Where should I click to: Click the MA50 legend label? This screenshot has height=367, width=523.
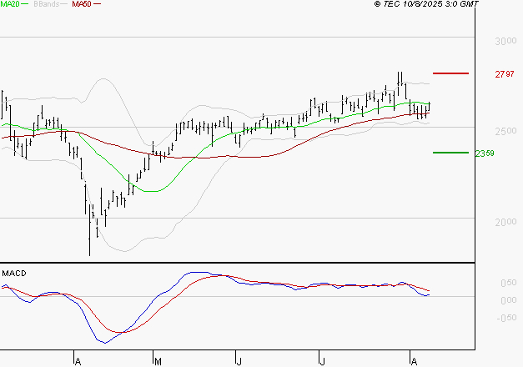coord(82,4)
